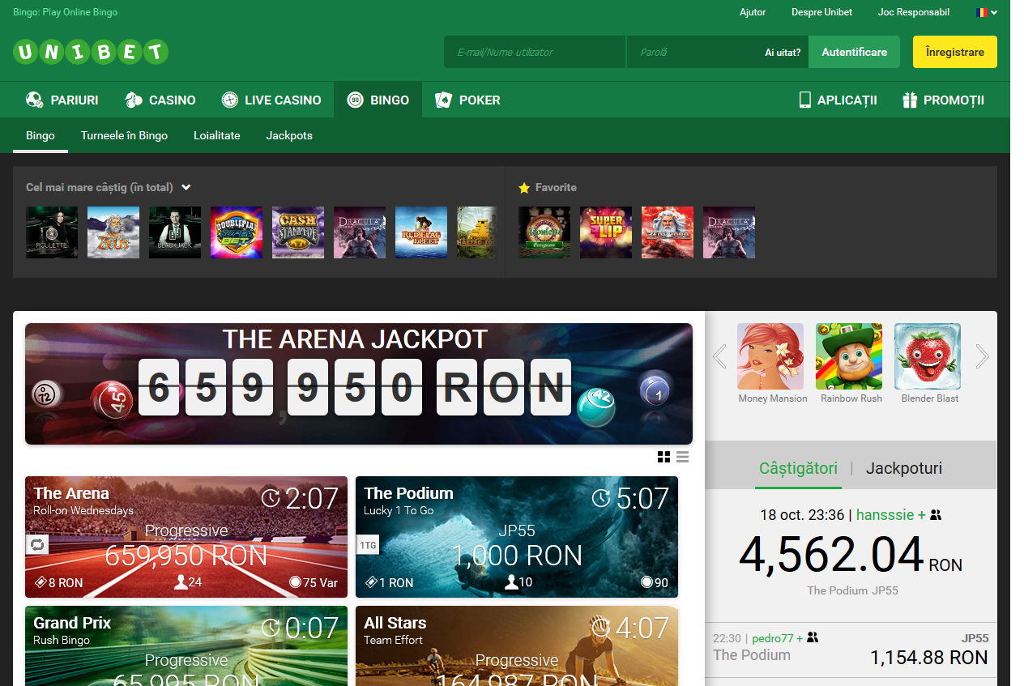Switch to list view layout
Screen dimensions: 1024x686
point(682,457)
